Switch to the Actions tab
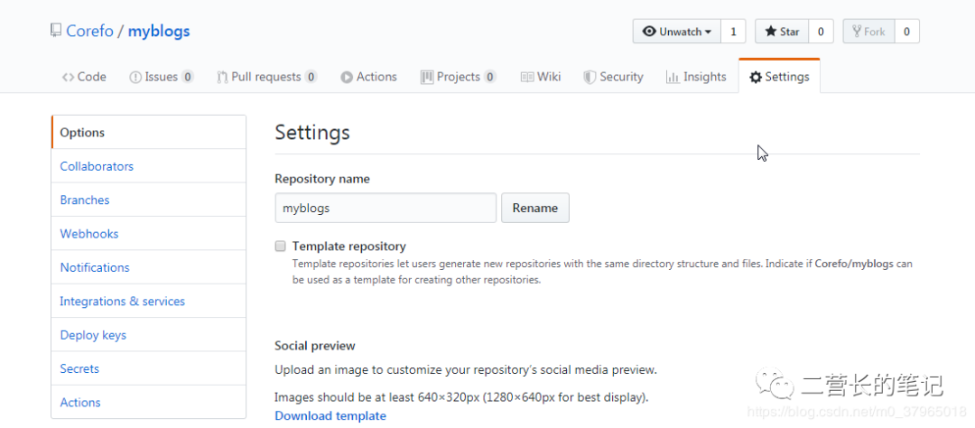 [368, 77]
